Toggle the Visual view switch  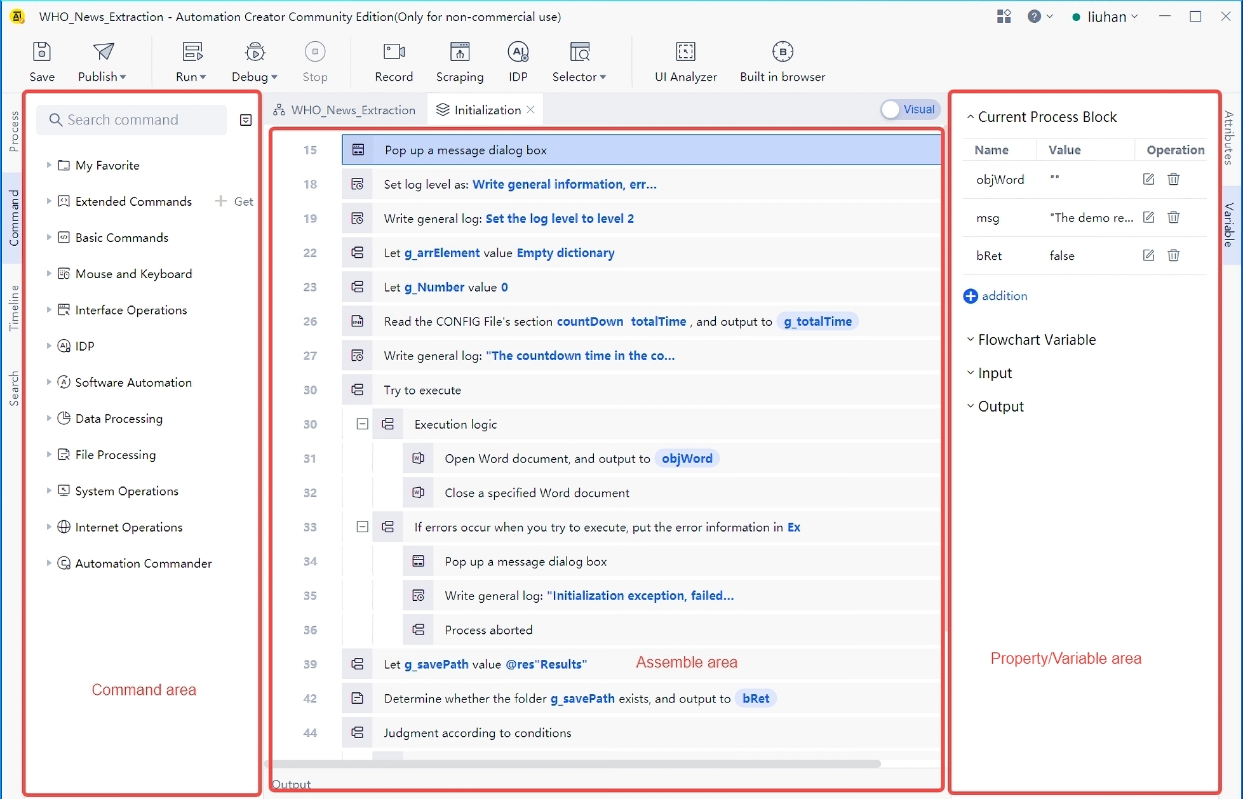click(x=910, y=109)
